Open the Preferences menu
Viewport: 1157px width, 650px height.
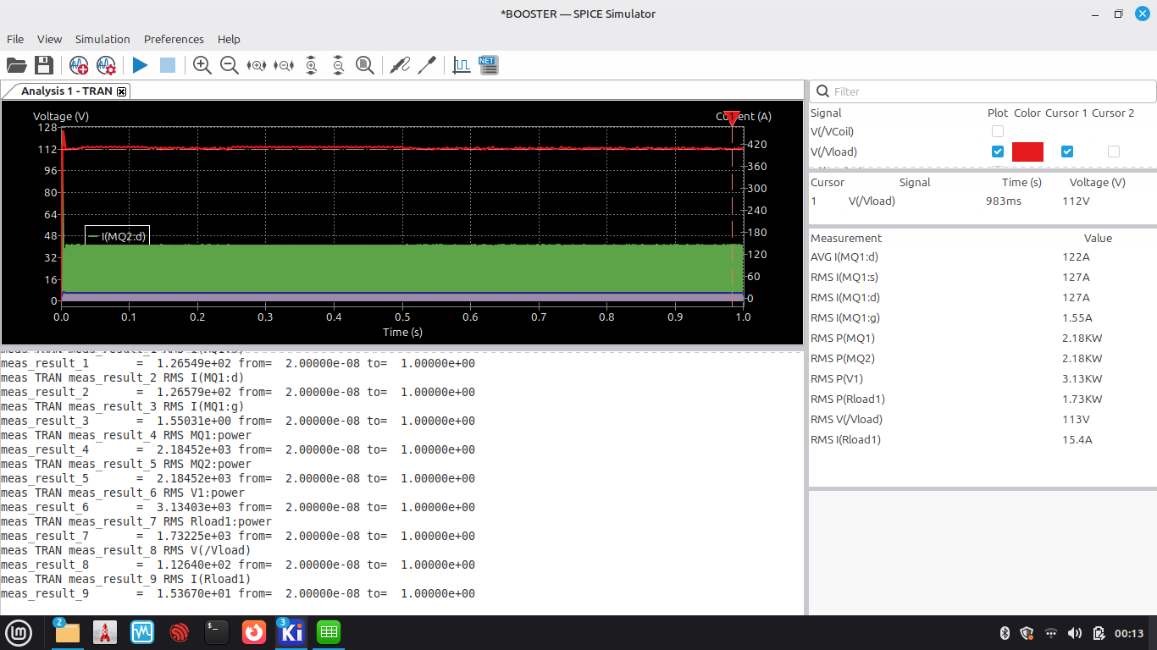tap(174, 39)
